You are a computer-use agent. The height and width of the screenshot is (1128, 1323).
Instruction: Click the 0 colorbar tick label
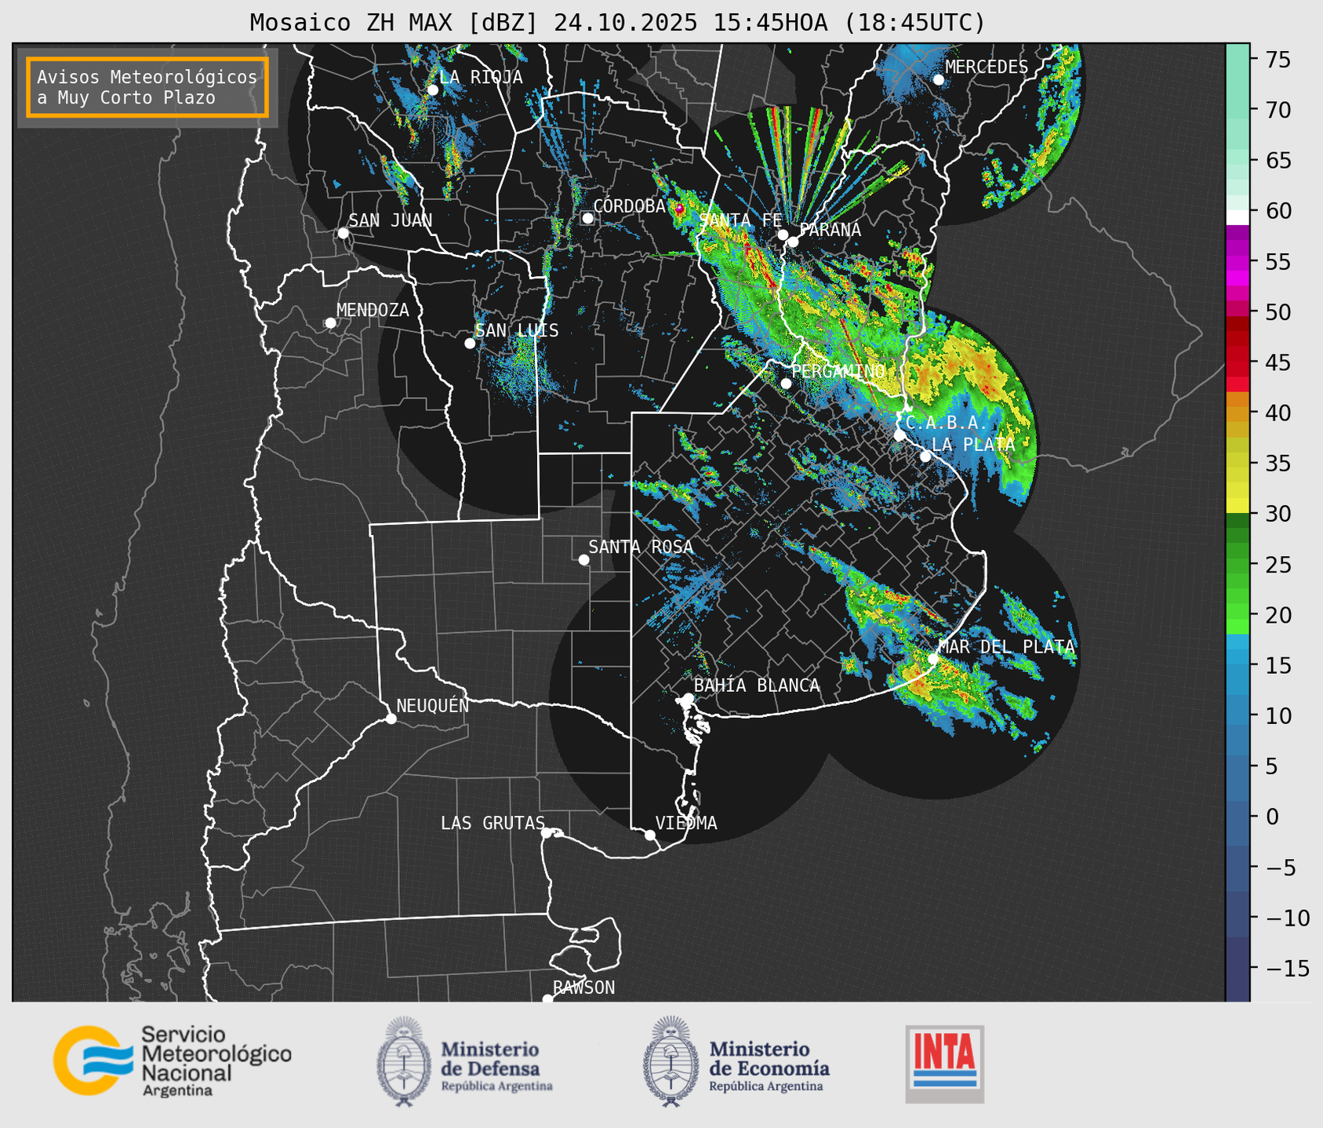[x=1271, y=817]
